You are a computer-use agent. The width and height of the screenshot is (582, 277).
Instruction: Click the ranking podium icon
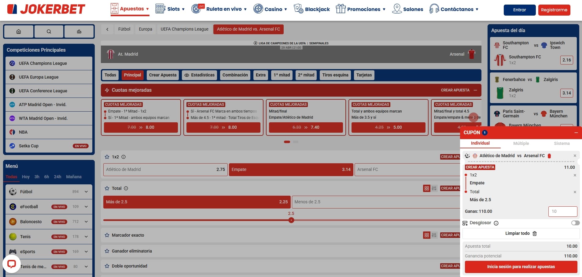[x=79, y=31]
